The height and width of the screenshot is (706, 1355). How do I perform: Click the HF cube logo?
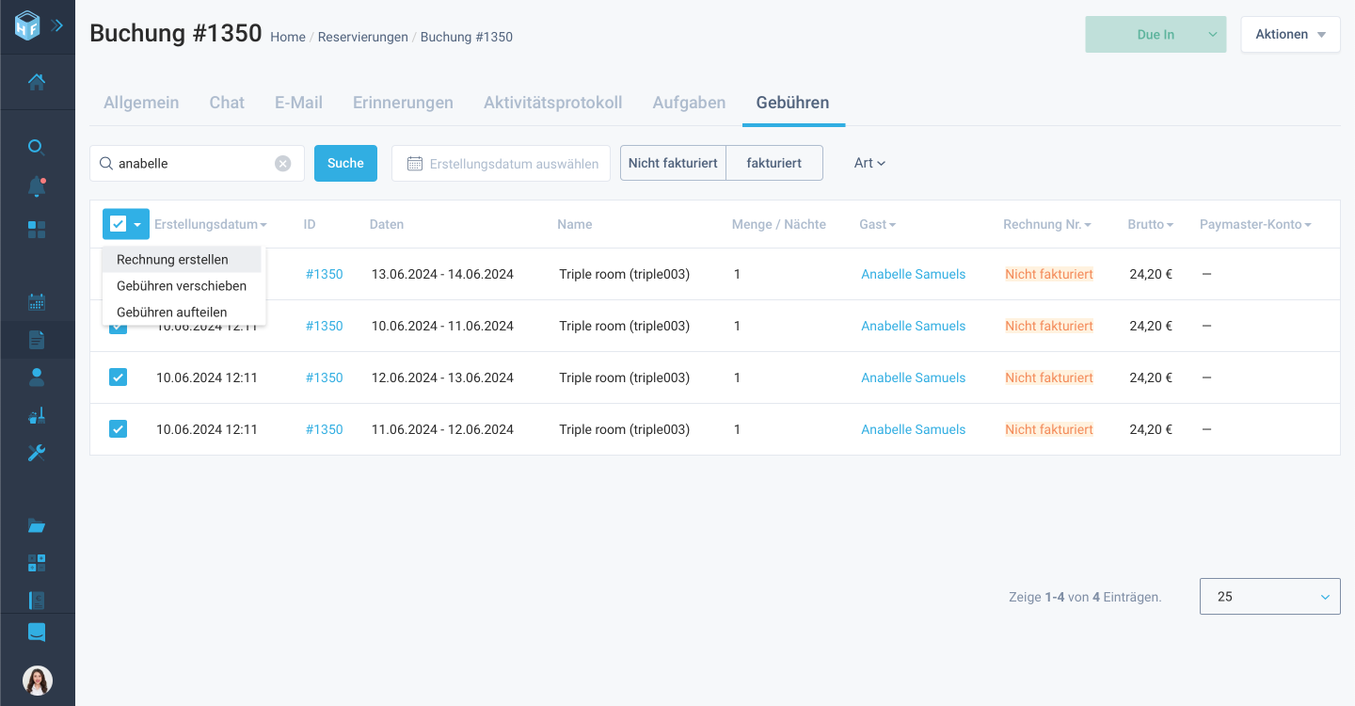(x=27, y=25)
